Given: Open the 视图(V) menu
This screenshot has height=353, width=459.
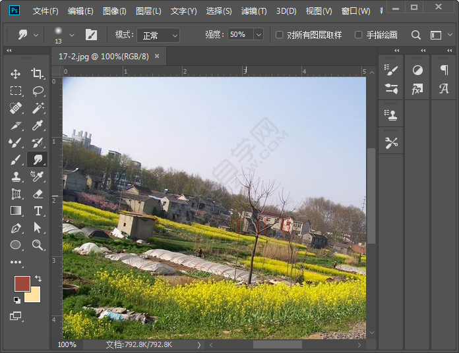Looking at the screenshot, I should 319,11.
